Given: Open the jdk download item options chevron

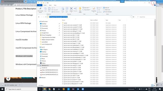Looking at the screenshot, I should pyautogui.click(x=20, y=85).
